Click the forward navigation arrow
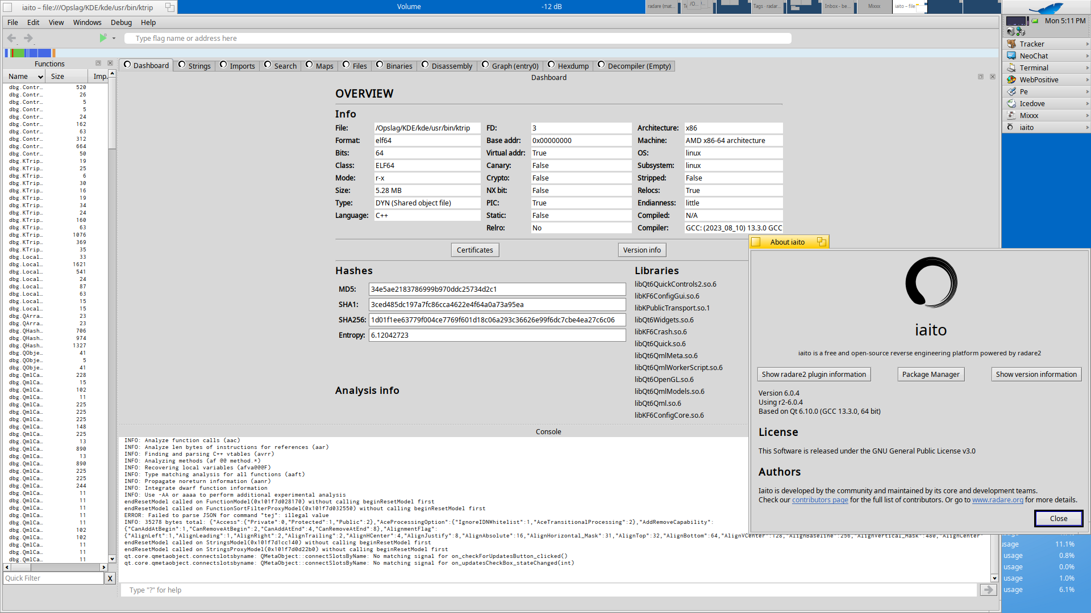This screenshot has width=1091, height=613. [28, 38]
